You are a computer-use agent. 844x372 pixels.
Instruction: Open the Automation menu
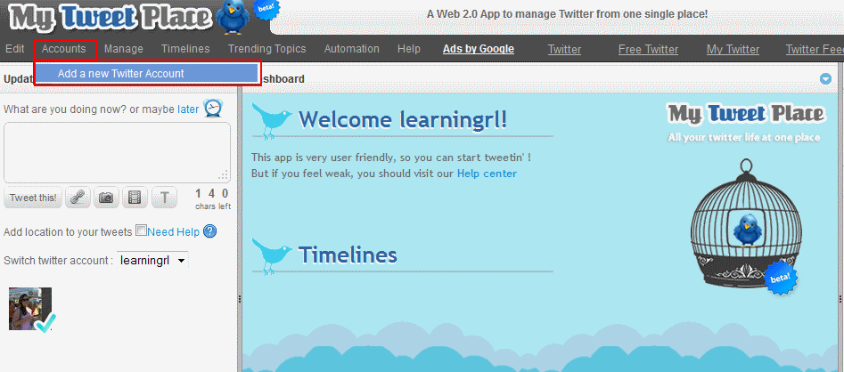(x=351, y=49)
